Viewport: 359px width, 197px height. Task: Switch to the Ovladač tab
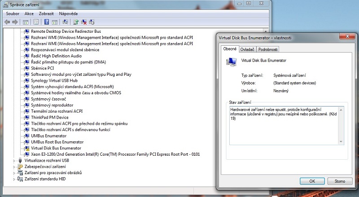pyautogui.click(x=247, y=49)
